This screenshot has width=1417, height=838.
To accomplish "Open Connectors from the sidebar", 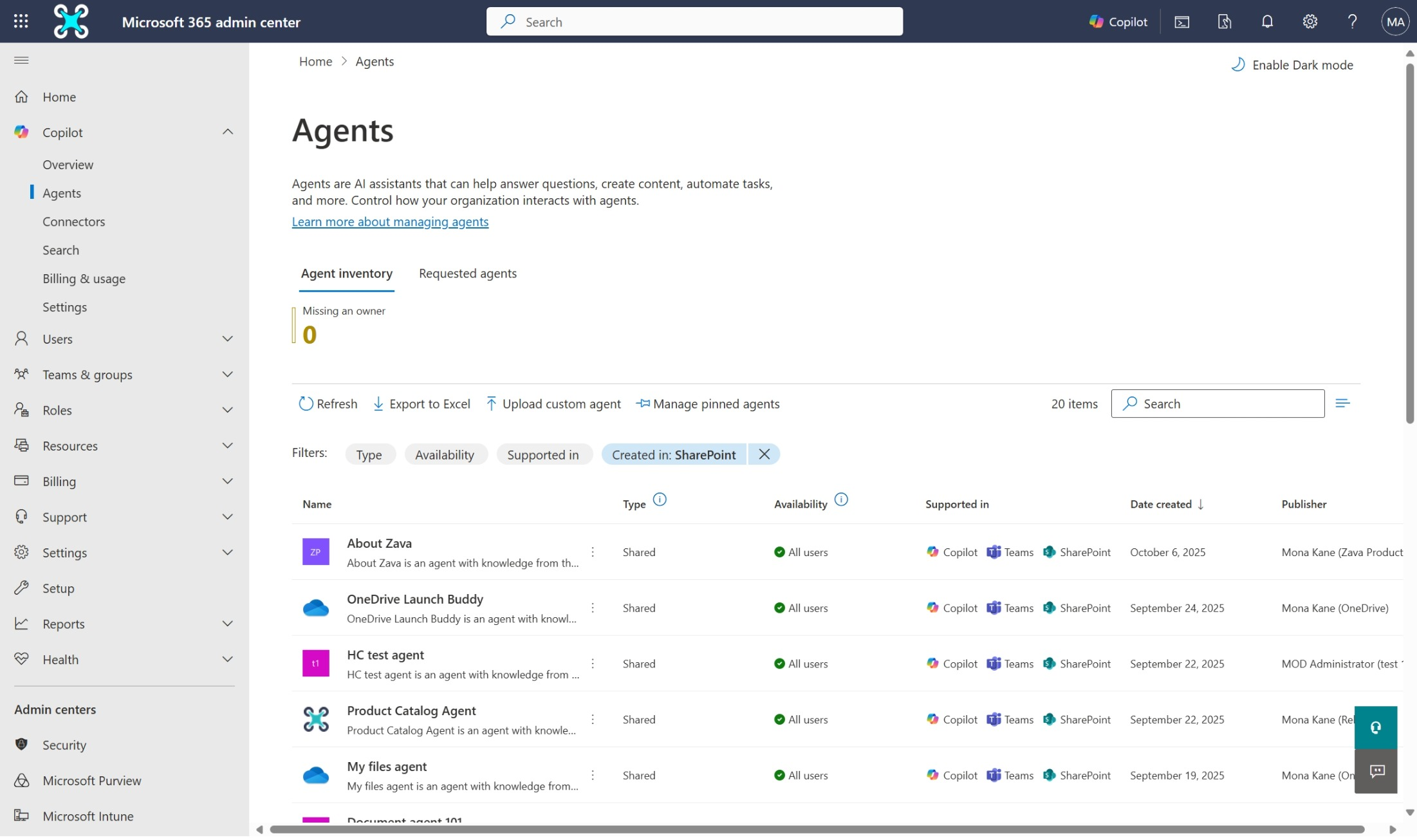I will point(74,221).
